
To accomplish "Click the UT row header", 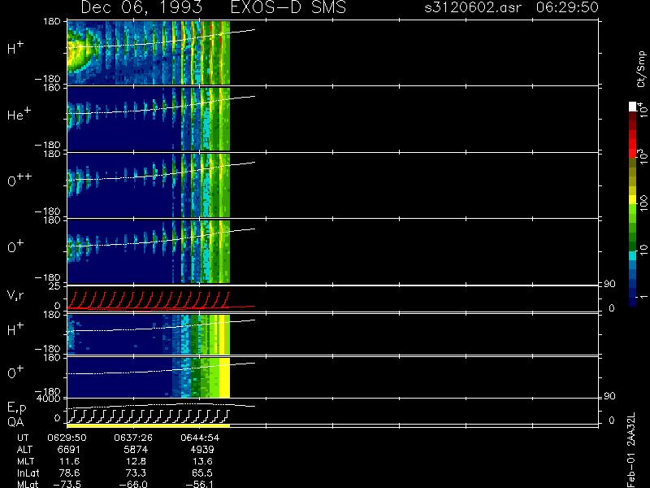I will pos(23,438).
